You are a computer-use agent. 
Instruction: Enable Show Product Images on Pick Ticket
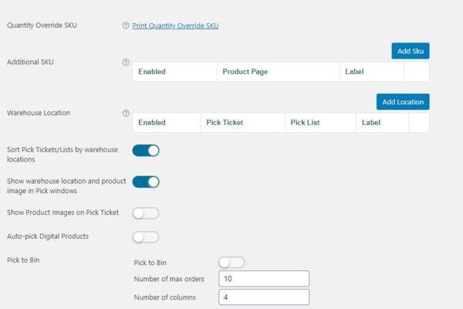[146, 213]
